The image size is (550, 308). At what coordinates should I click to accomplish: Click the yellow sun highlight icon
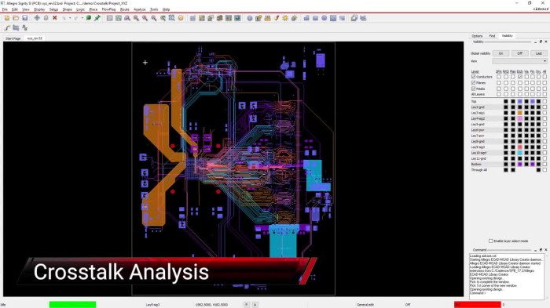click(x=284, y=18)
